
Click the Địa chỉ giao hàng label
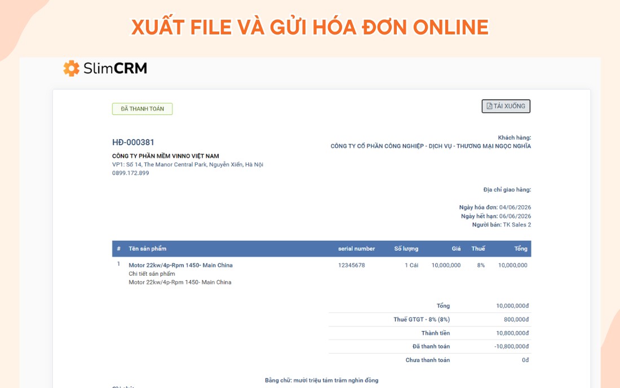coord(507,189)
